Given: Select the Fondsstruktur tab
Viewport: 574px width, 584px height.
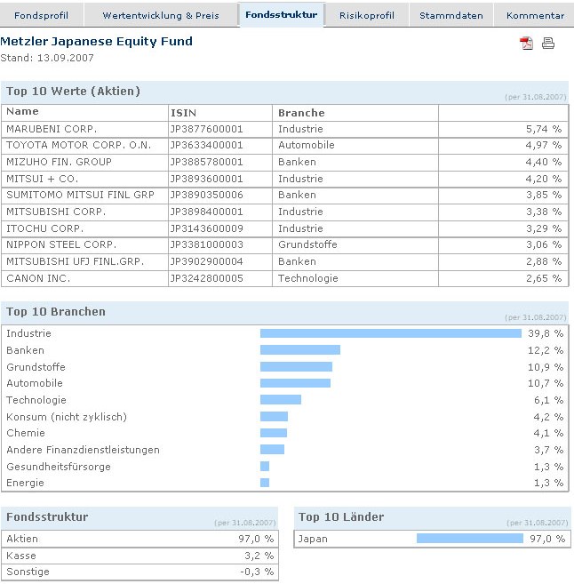Looking at the screenshot, I should coord(282,14).
